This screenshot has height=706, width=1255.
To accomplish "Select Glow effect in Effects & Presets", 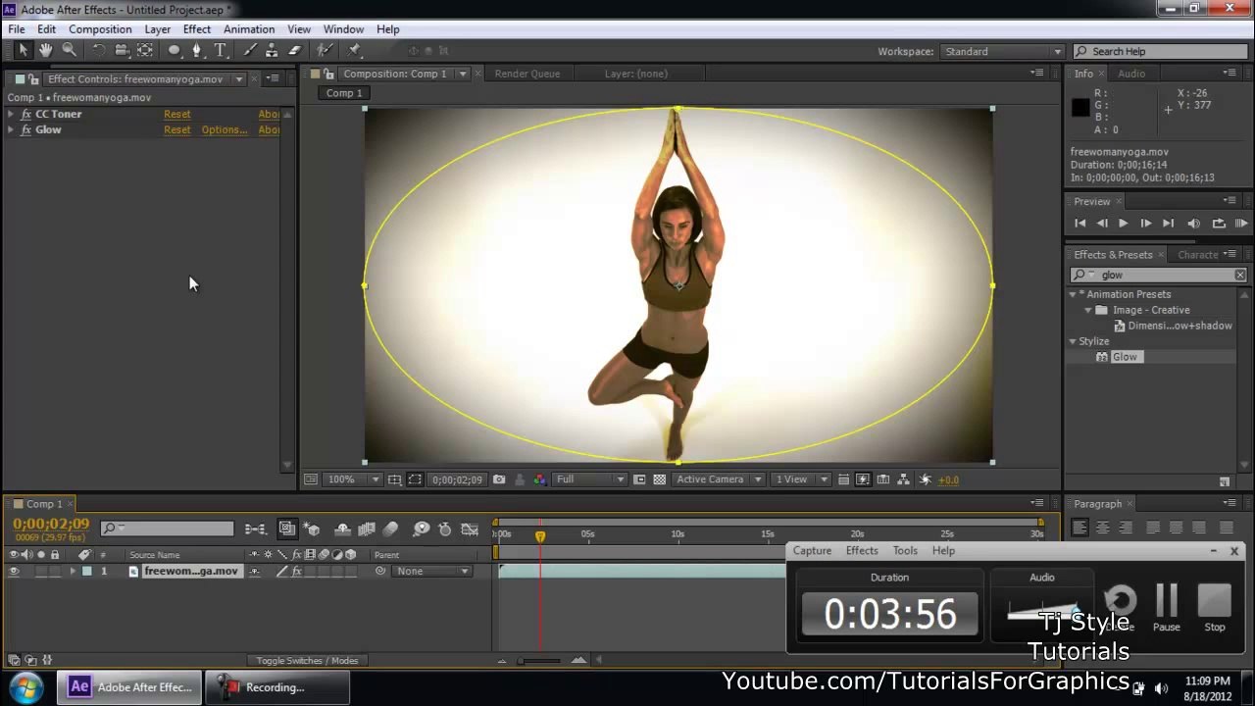I will pos(1125,357).
